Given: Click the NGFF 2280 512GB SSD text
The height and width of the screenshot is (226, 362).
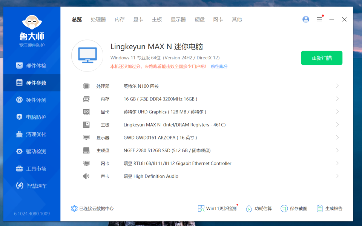Looking at the screenshot, I should pyautogui.click(x=167, y=150).
